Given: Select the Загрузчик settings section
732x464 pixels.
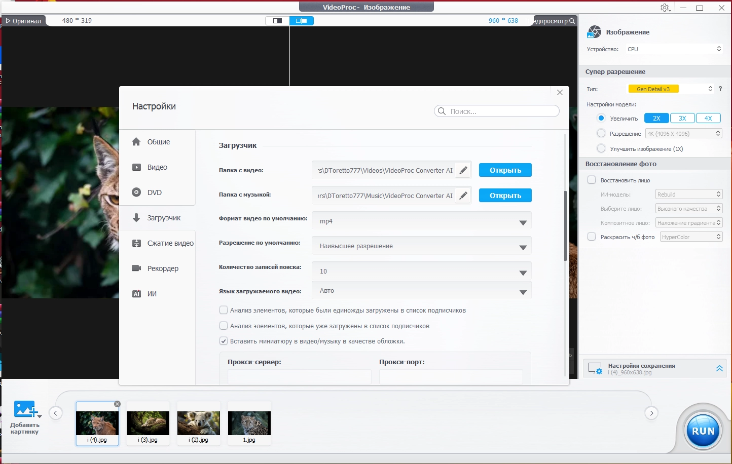Looking at the screenshot, I should [158, 218].
